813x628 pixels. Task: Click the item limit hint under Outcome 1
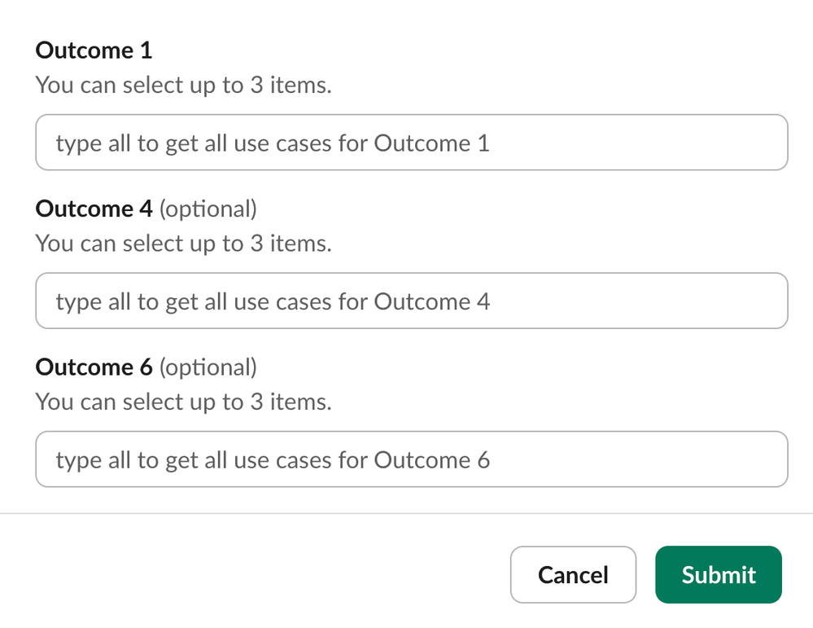pos(183,85)
